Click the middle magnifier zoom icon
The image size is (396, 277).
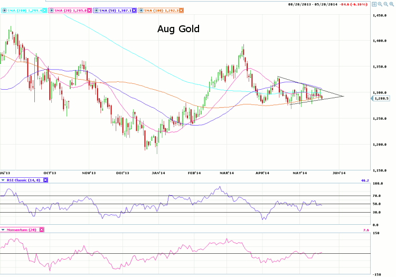(x=386, y=4)
